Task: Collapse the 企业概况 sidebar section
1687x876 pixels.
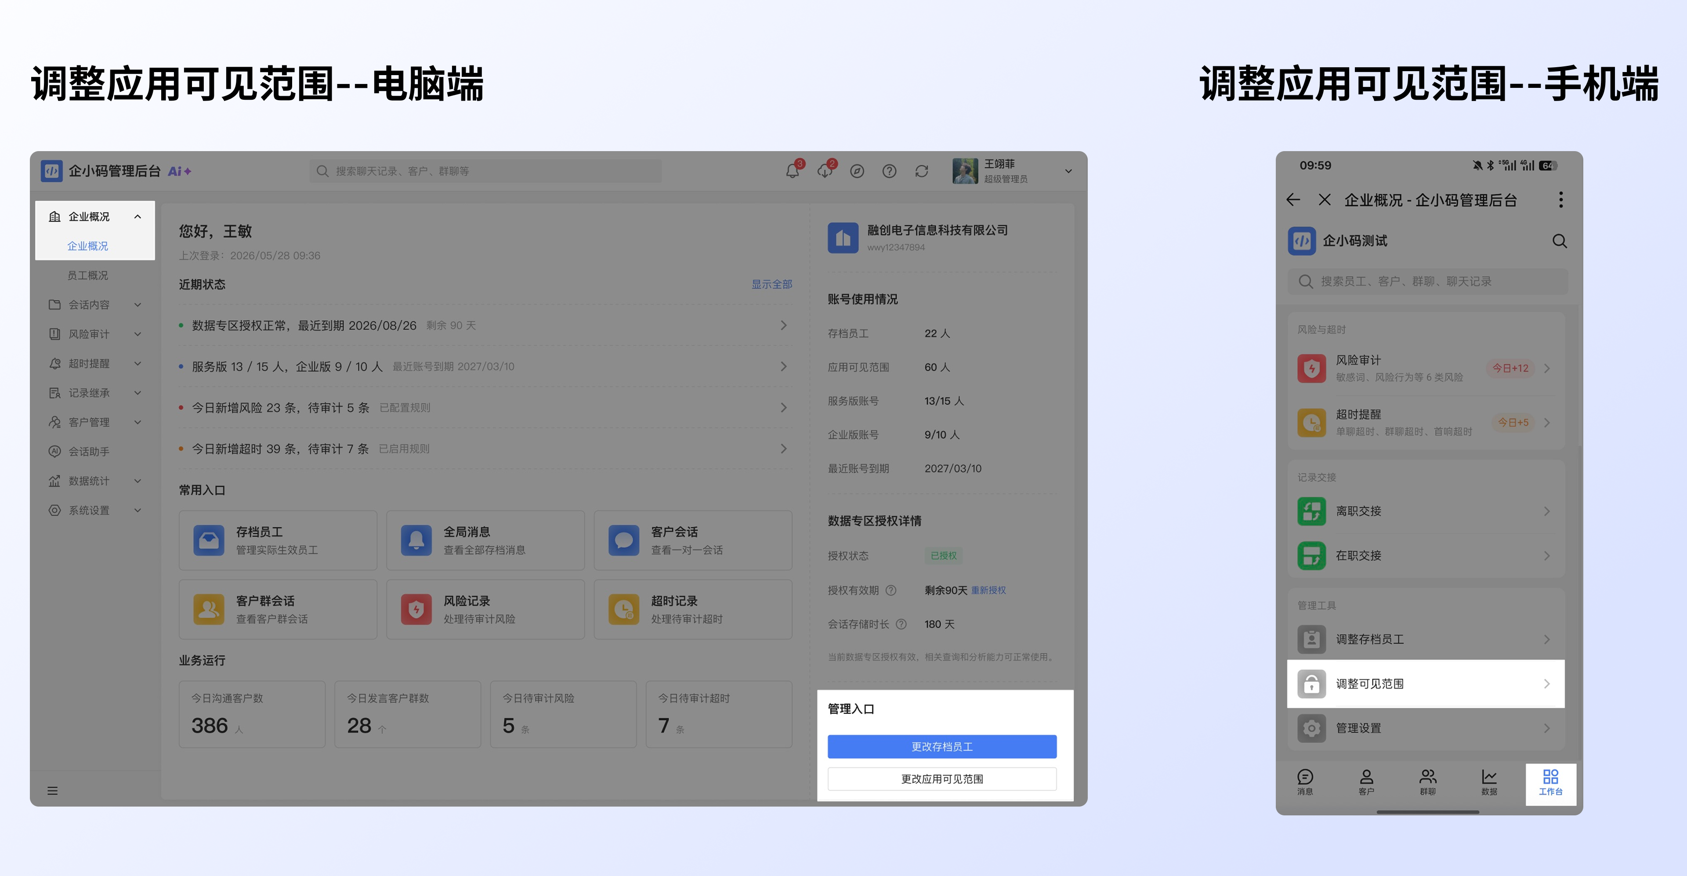Action: coord(138,217)
